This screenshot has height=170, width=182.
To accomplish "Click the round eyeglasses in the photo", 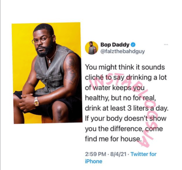I will tap(42, 40).
